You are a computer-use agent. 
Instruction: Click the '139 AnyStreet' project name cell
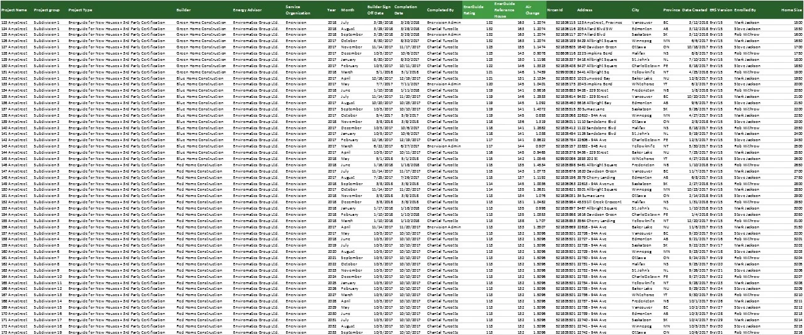pos(13,121)
